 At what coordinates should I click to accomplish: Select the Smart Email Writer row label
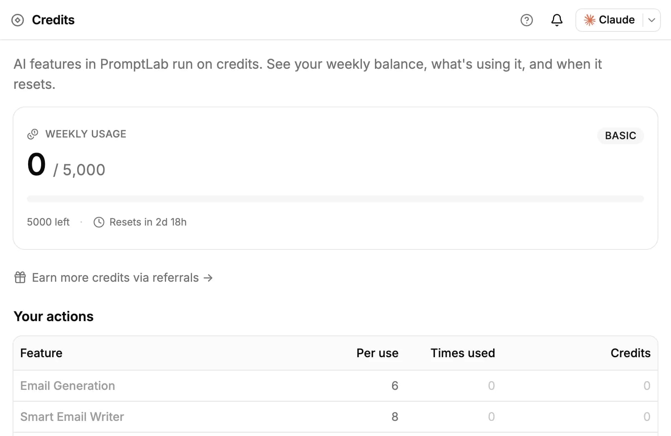pyautogui.click(x=72, y=417)
